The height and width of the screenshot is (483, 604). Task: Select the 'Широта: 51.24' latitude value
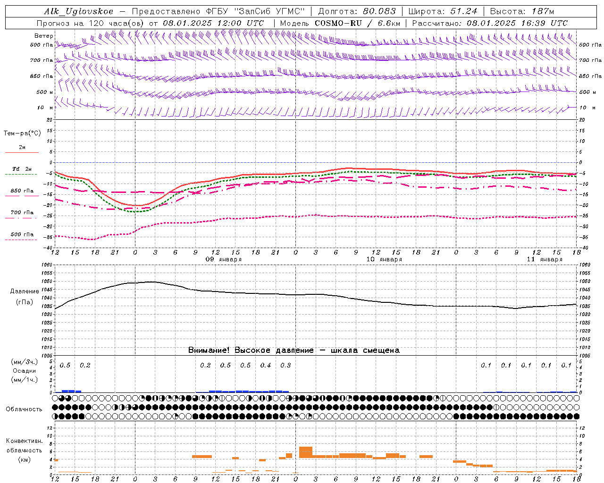(x=443, y=11)
